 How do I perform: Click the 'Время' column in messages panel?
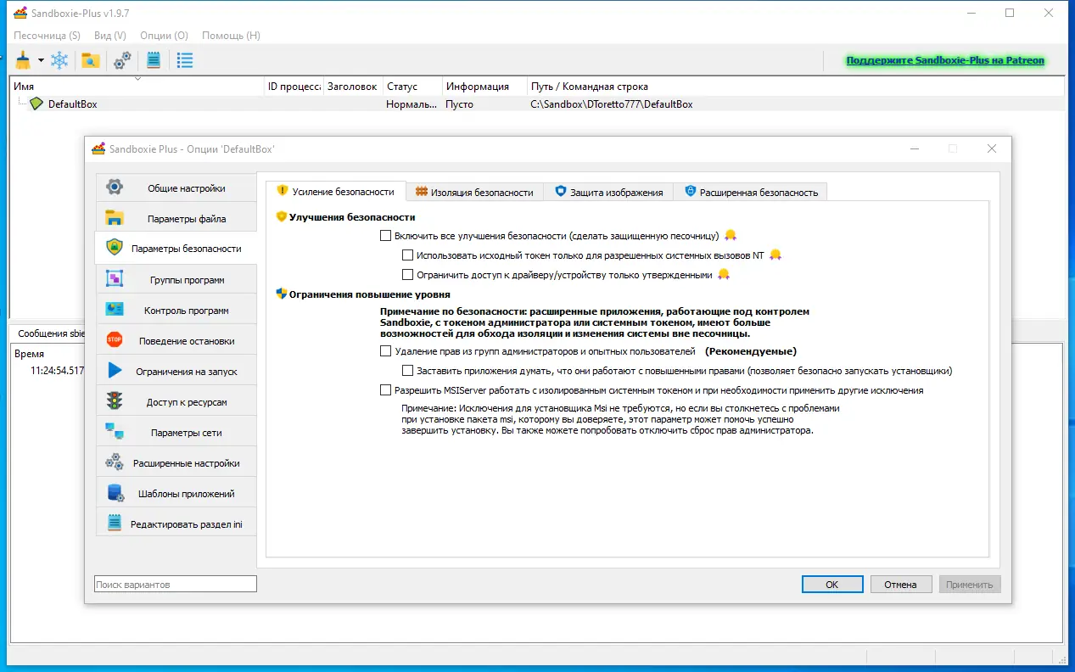30,354
